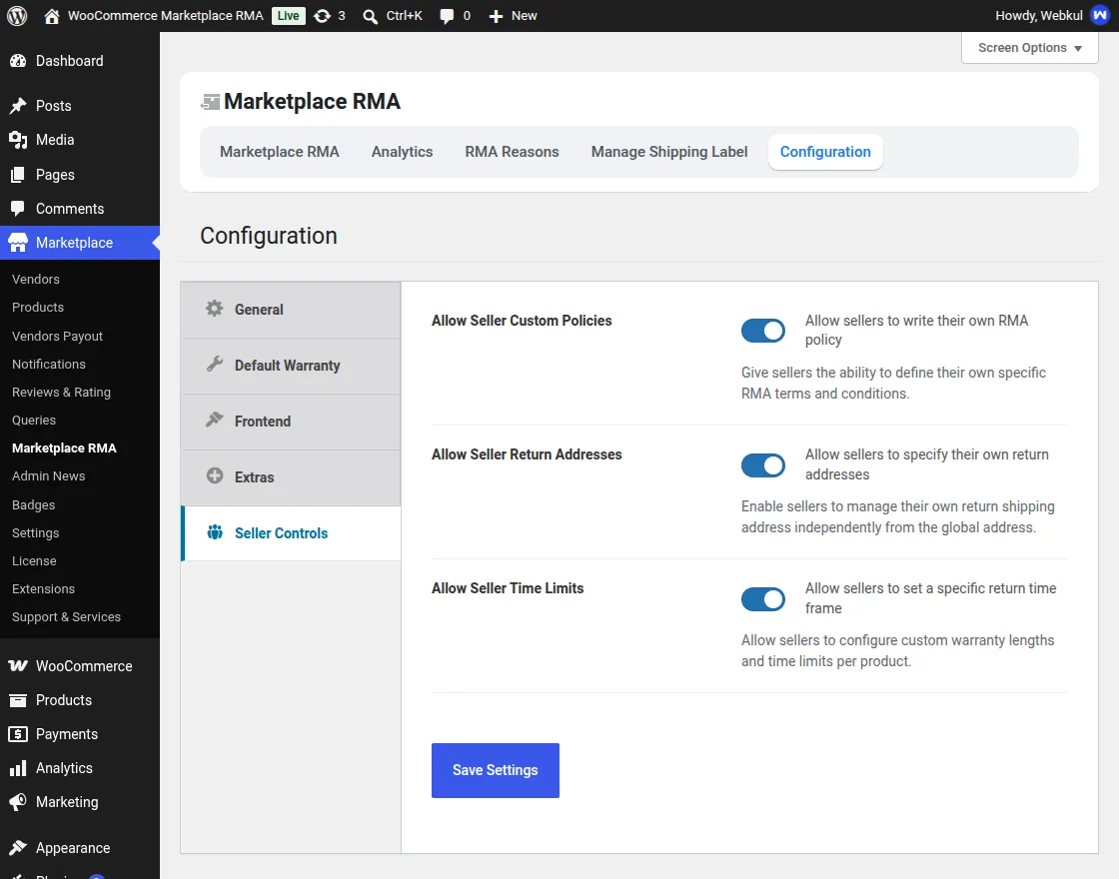Viewport: 1119px width, 879px height.
Task: Click the Posts pushpin icon
Action: 18,106
